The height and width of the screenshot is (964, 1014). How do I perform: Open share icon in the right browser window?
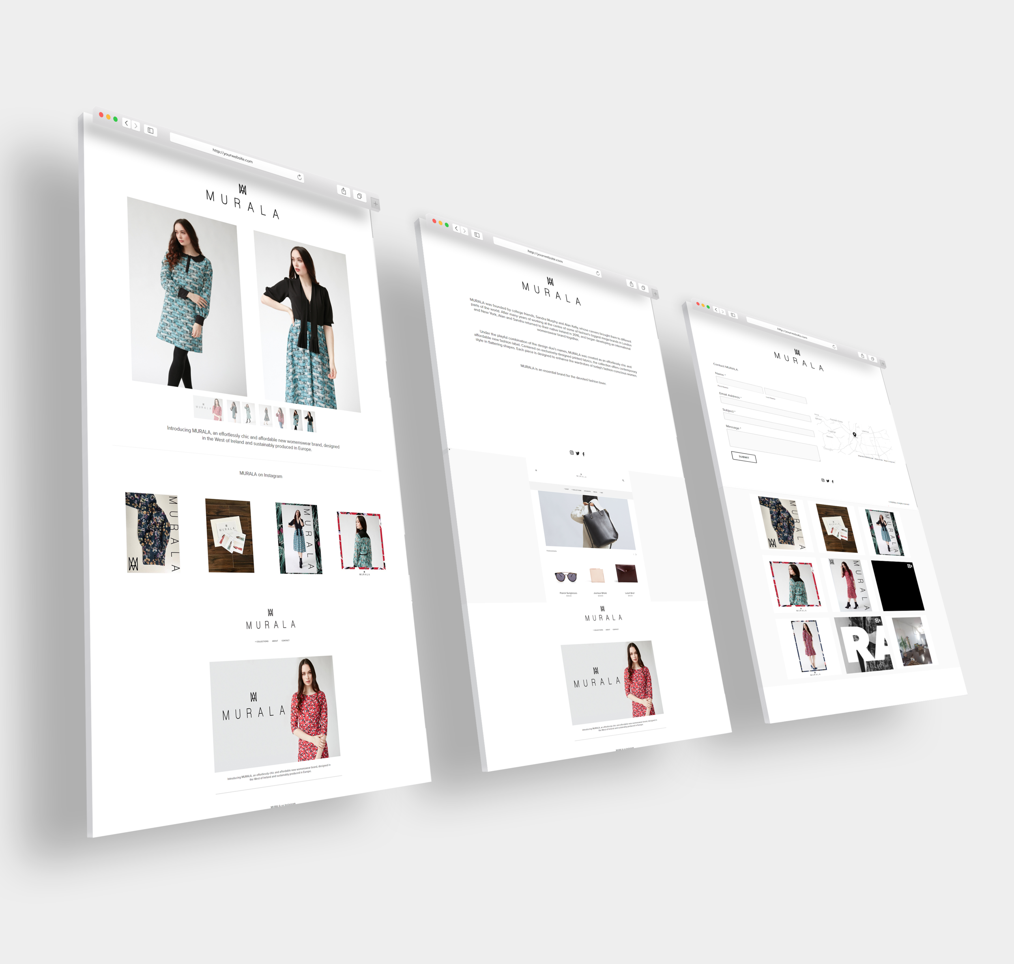click(863, 356)
